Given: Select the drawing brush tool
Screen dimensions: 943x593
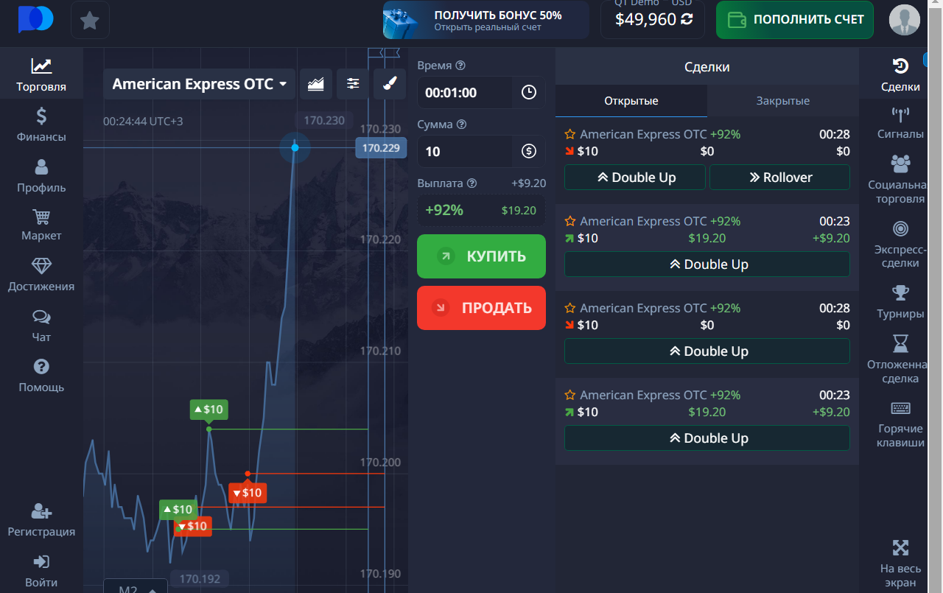Looking at the screenshot, I should [390, 84].
